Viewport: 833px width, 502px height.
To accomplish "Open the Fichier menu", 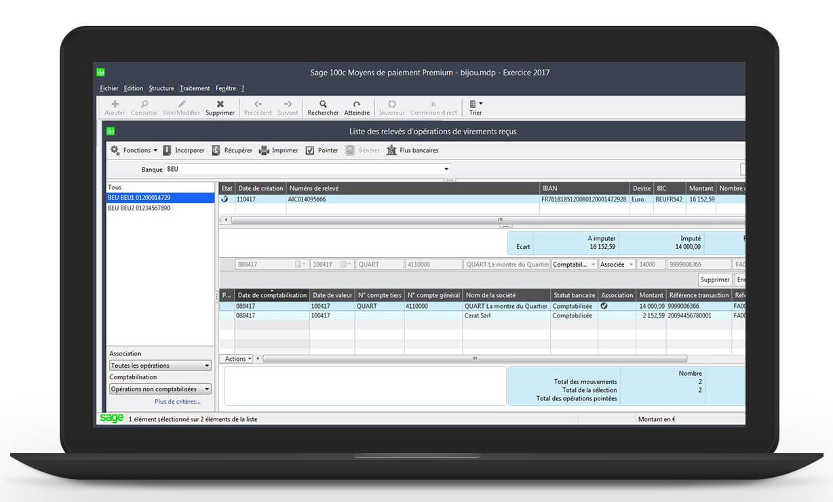I will (109, 88).
